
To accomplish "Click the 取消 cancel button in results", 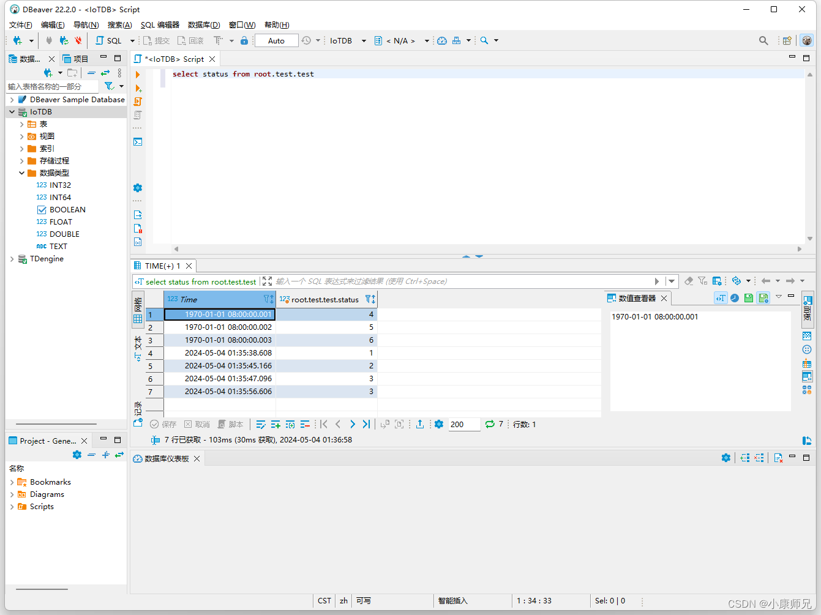I will pos(197,424).
